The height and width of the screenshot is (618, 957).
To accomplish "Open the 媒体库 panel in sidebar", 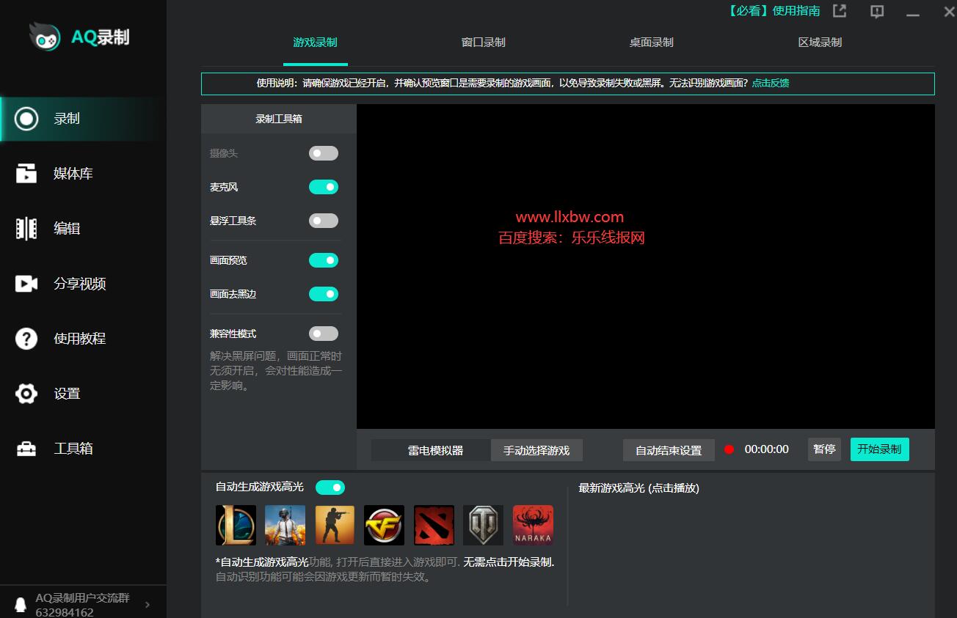I will tap(66, 173).
